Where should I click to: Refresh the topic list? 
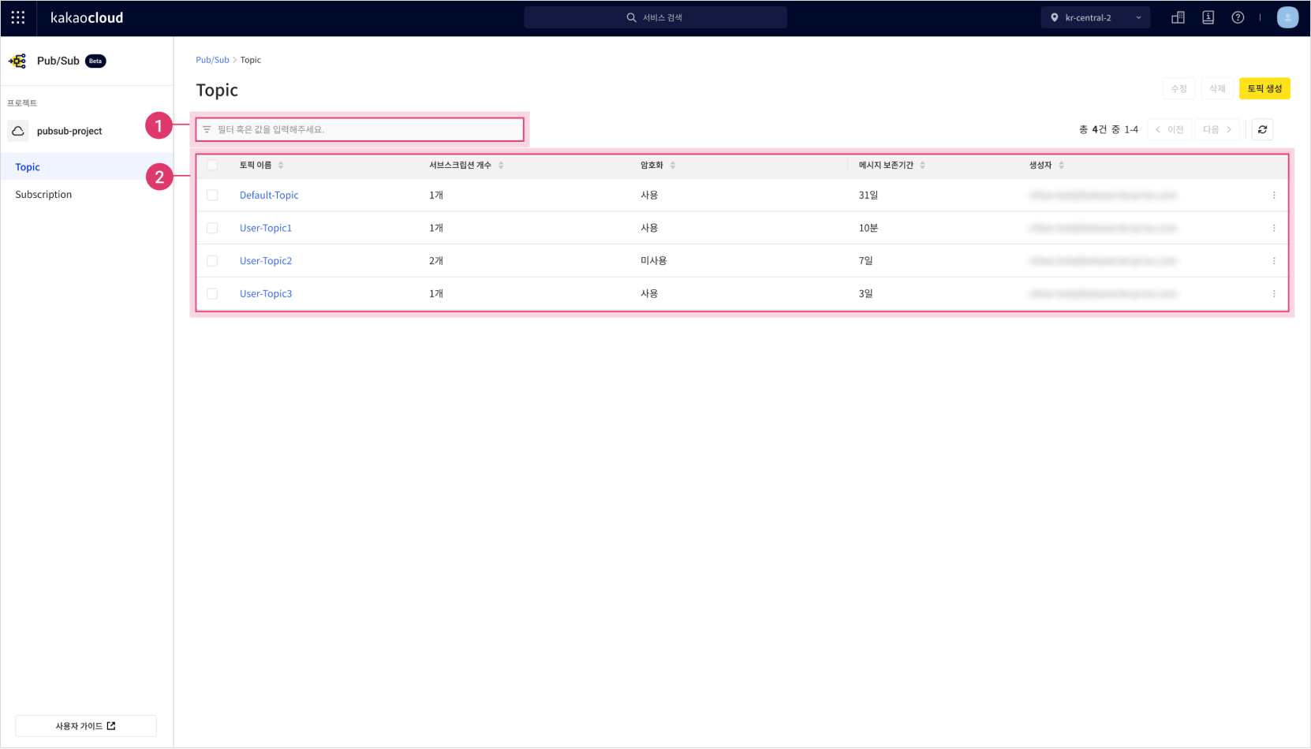coord(1262,129)
